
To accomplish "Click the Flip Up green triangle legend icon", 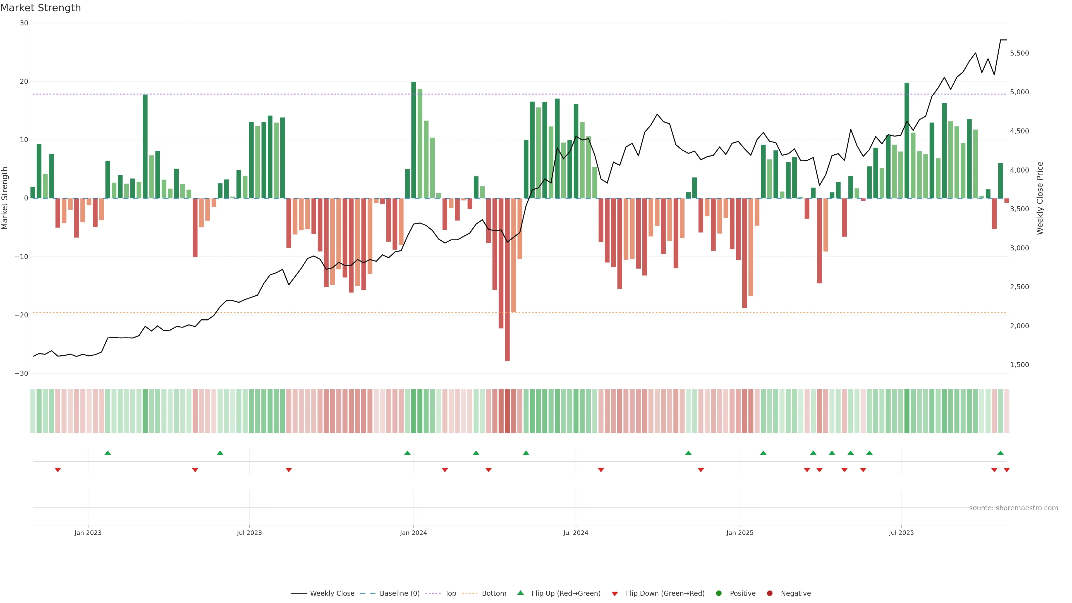I will click(x=520, y=593).
